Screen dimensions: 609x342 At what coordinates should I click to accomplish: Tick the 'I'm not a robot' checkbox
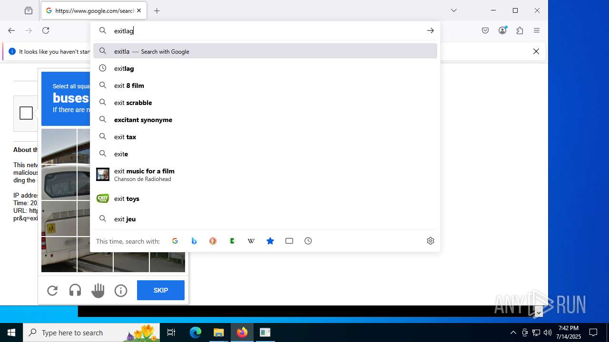26,113
